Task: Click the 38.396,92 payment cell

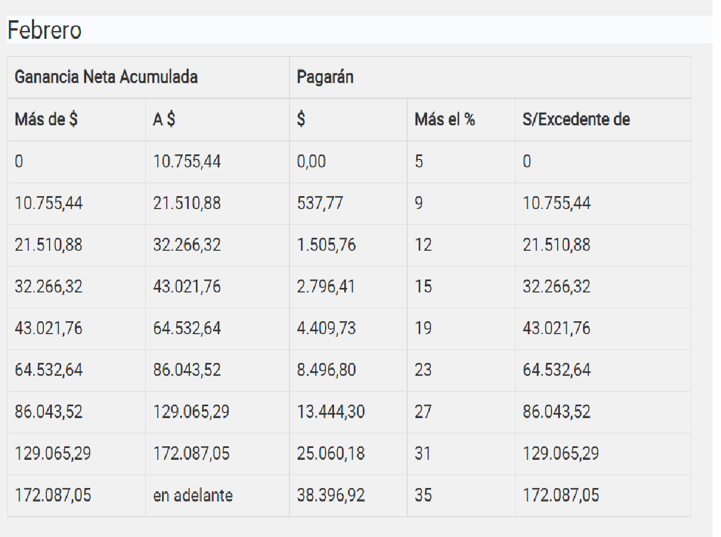Action: pyautogui.click(x=331, y=495)
